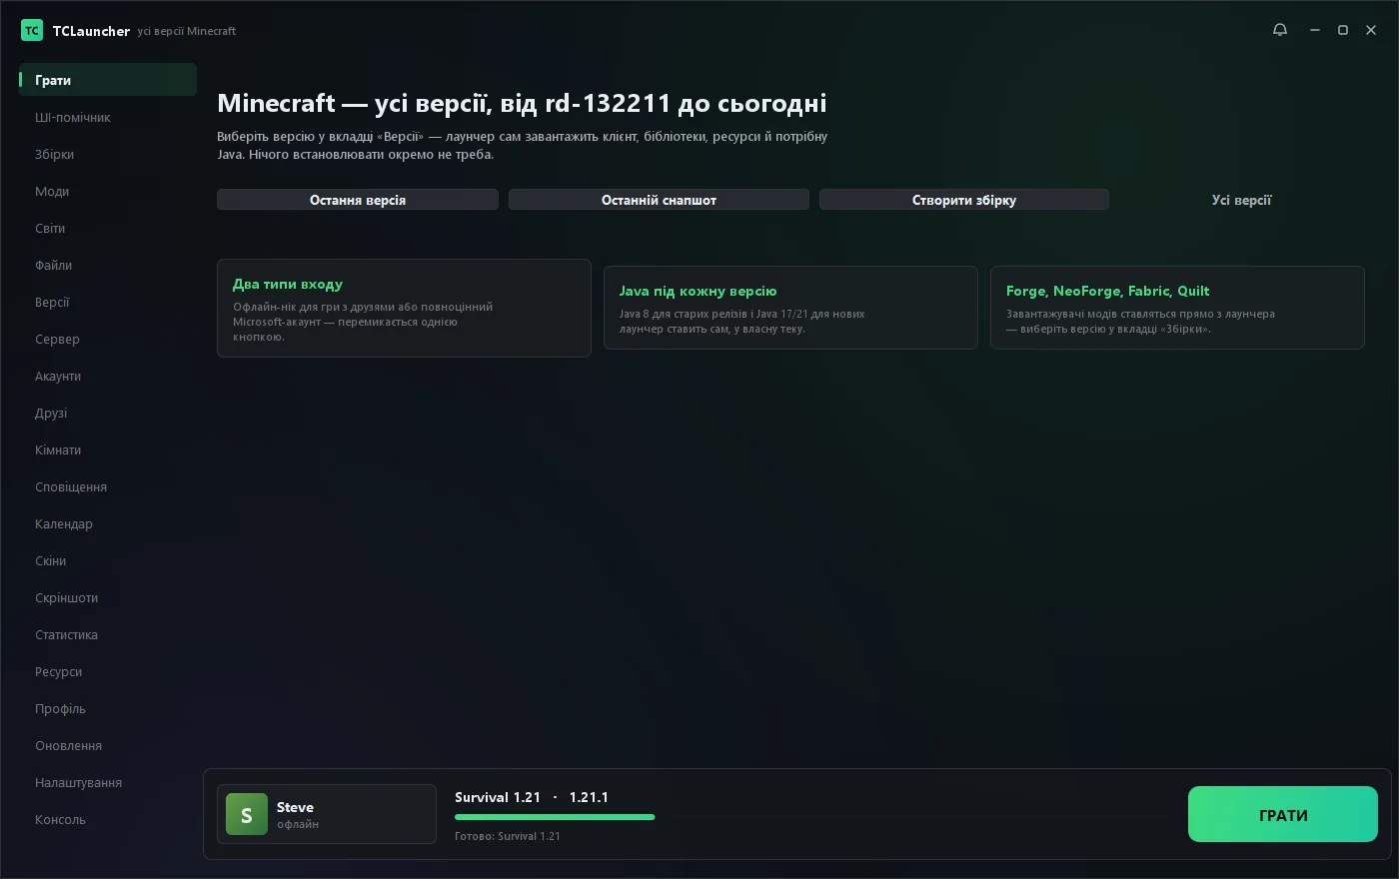Show the Сповіщення section
The height and width of the screenshot is (879, 1399).
pos(108,486)
